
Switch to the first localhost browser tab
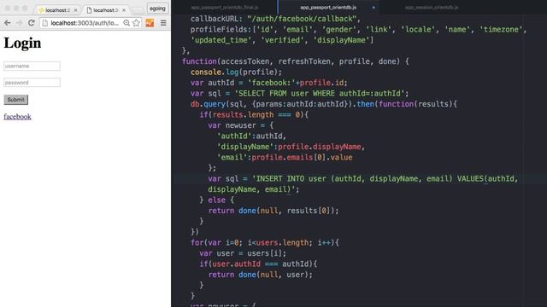tap(58, 10)
